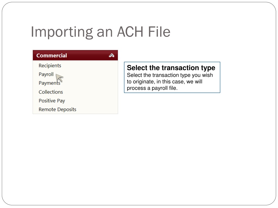This screenshot has width=278, height=208.
Task: Select Positive Pay in the menu
Action: [52, 101]
